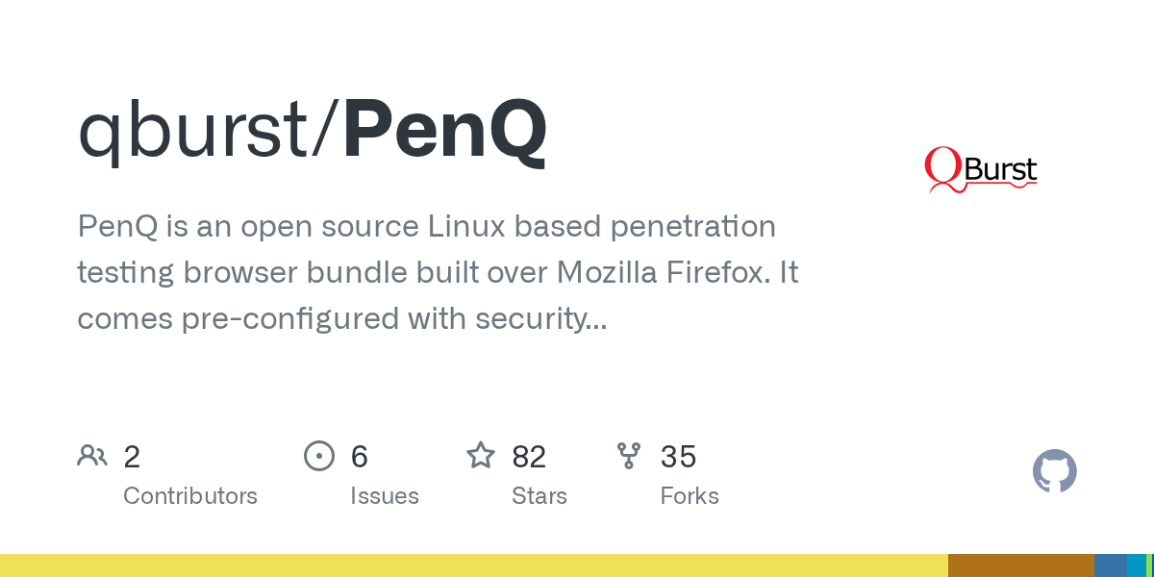The width and height of the screenshot is (1154, 577).
Task: Click the brown language bar segment
Action: coord(1020,565)
